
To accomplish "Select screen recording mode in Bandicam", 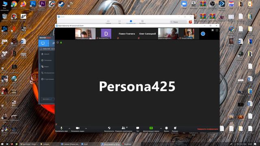I will tap(43, 43).
